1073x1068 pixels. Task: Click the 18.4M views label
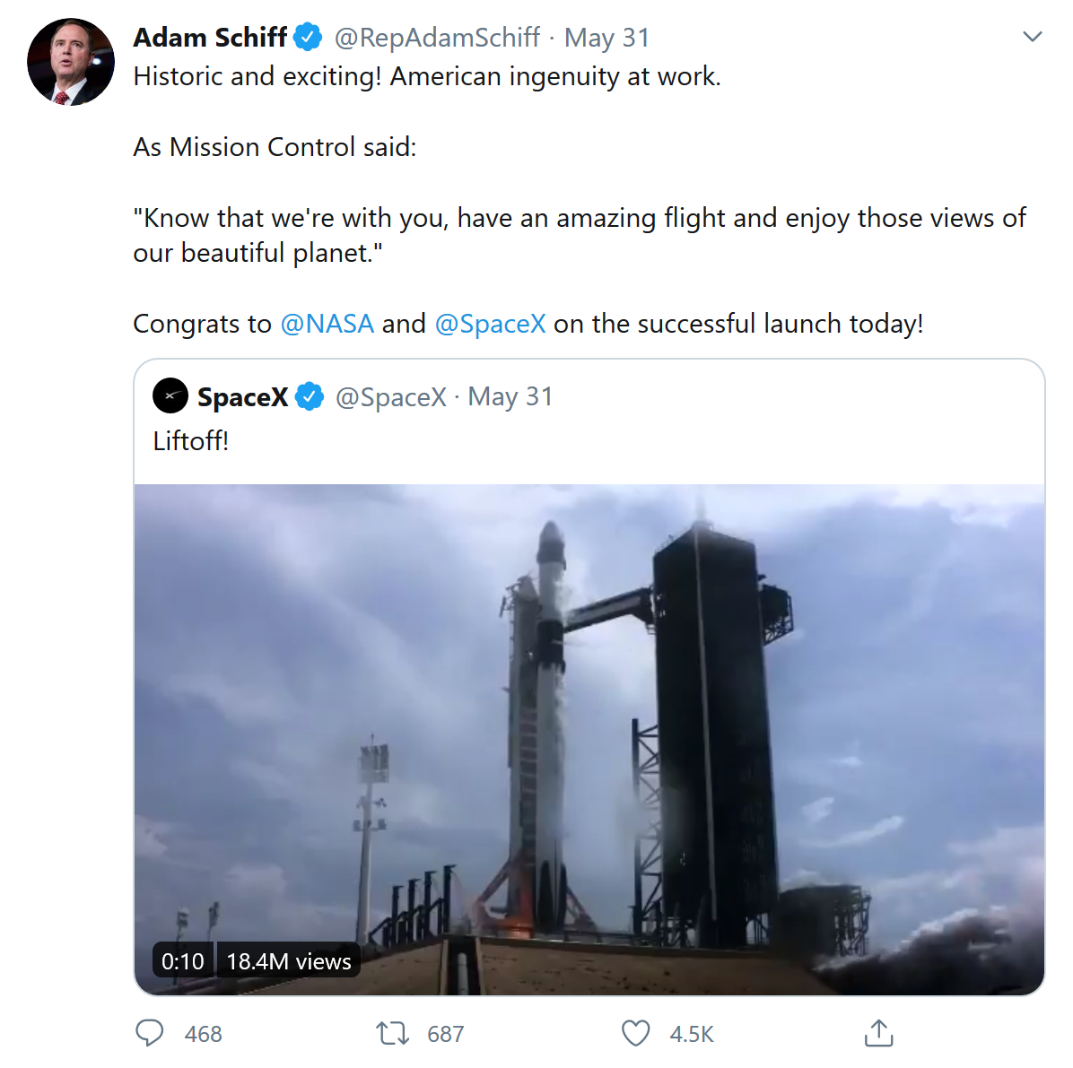(288, 961)
